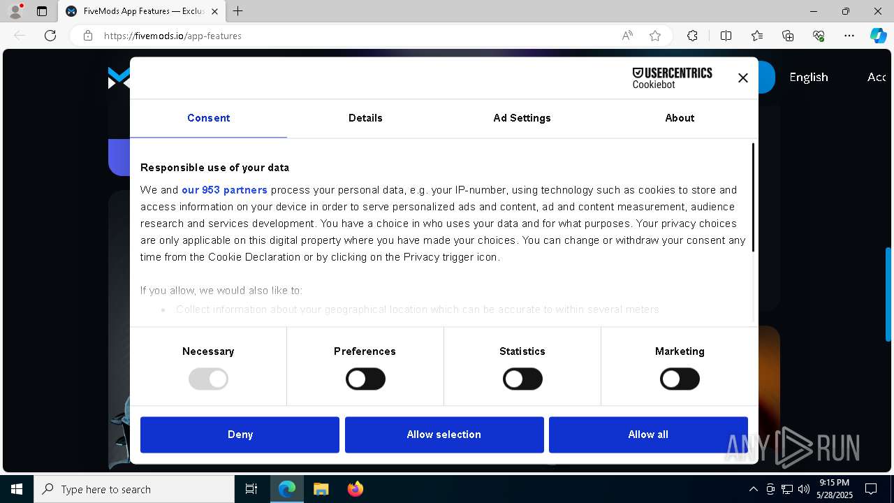This screenshot has width=894, height=503.
Task: Click the taskbar search box
Action: [x=134, y=489]
